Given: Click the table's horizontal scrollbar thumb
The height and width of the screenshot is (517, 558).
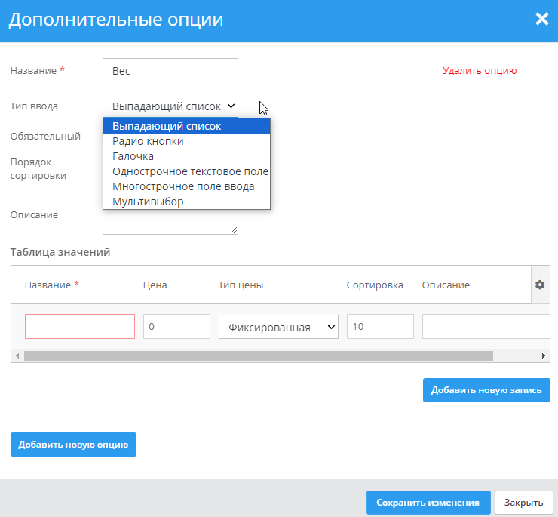Looking at the screenshot, I should pos(258,355).
